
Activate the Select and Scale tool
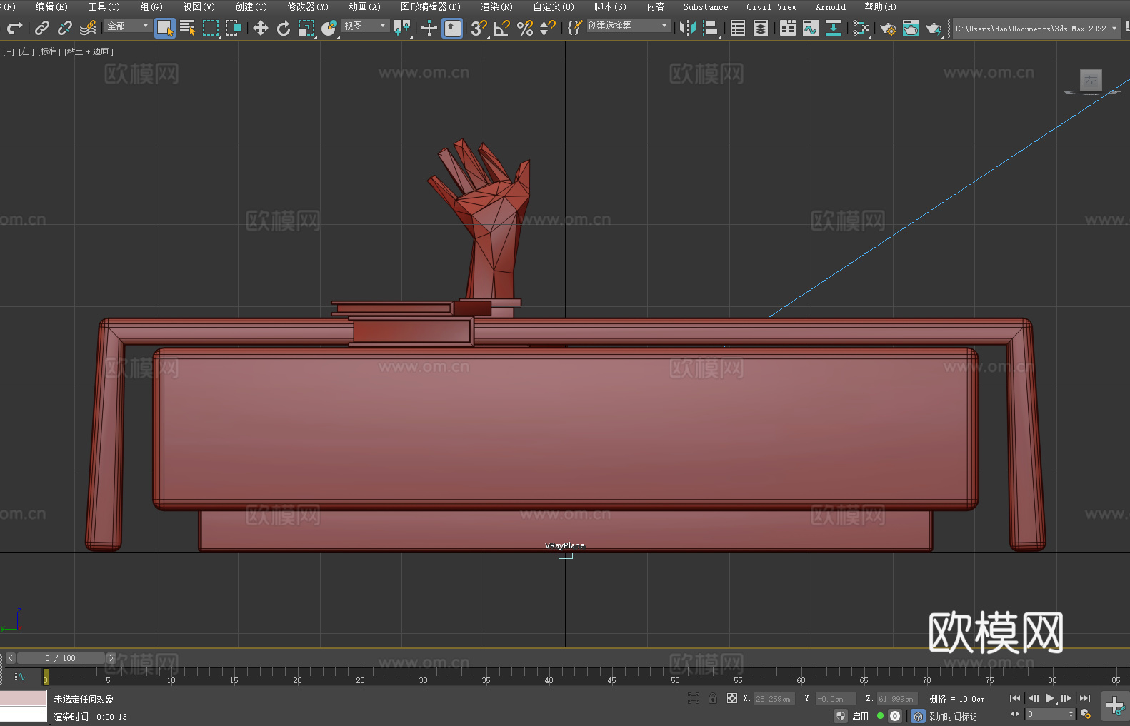(306, 28)
